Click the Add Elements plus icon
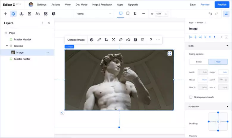The image size is (232, 138). (5, 14)
